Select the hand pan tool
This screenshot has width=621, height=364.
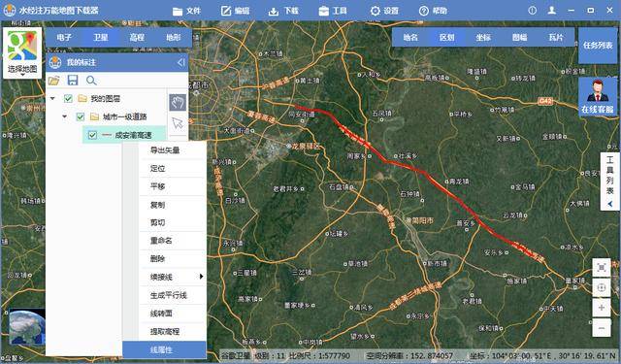point(178,102)
